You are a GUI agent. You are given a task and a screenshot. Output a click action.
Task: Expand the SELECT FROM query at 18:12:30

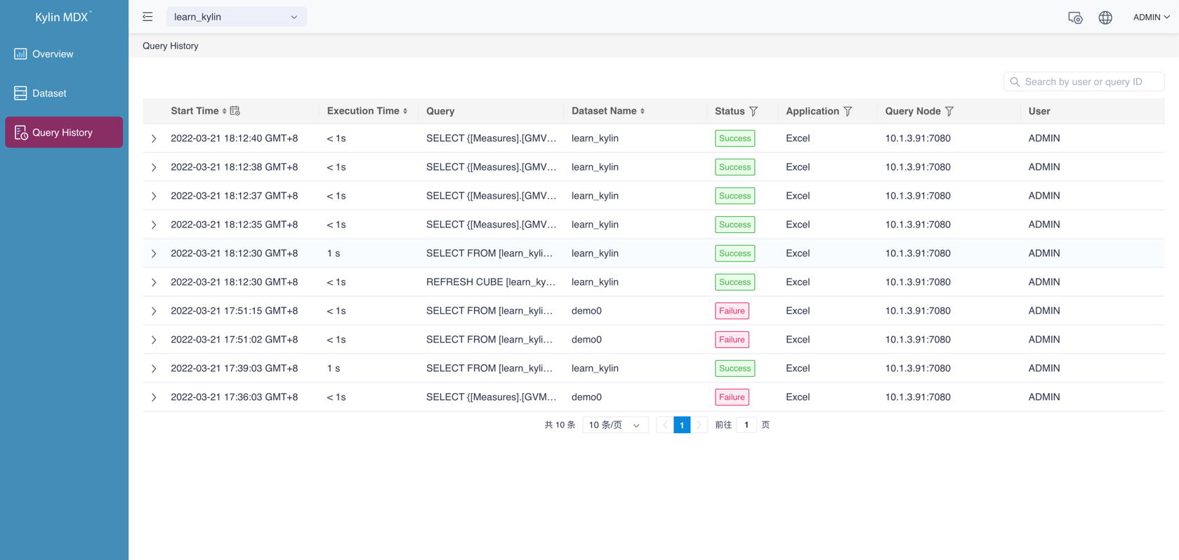[x=154, y=254]
